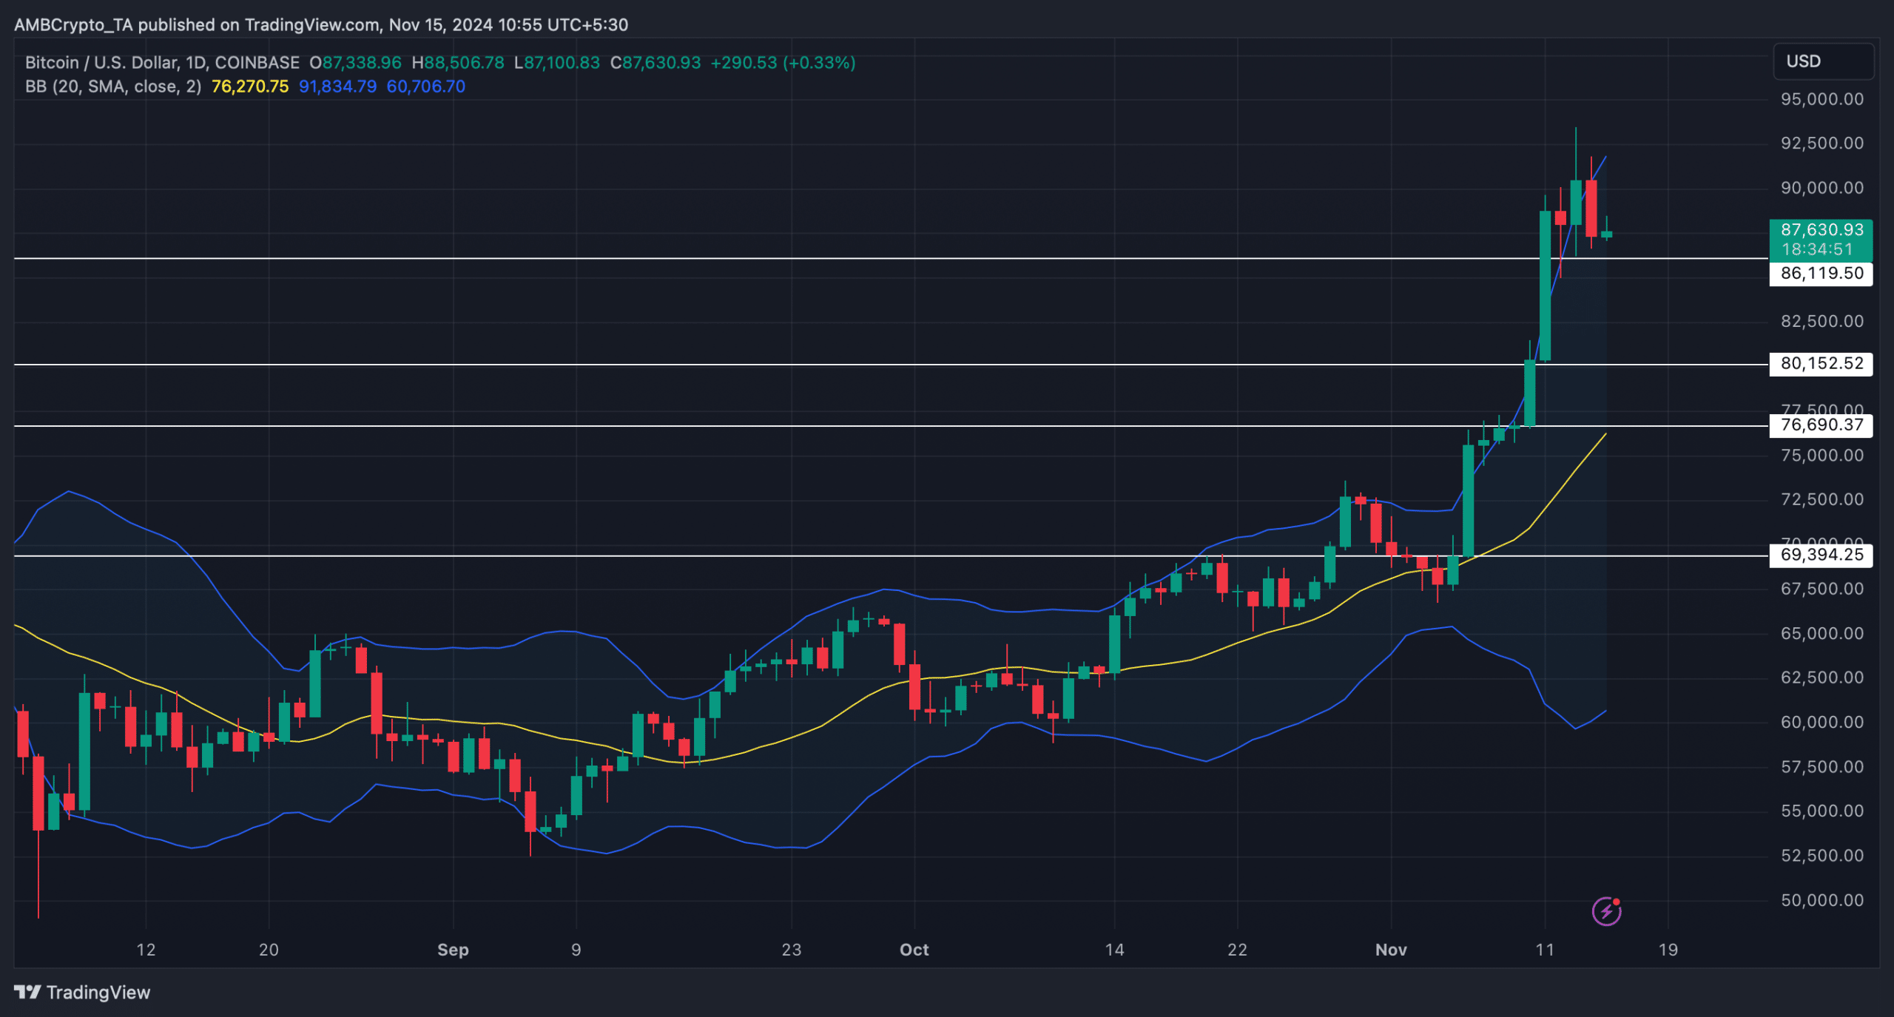The image size is (1894, 1017).
Task: Click the BB lower band value 60,706.70
Action: 425,87
